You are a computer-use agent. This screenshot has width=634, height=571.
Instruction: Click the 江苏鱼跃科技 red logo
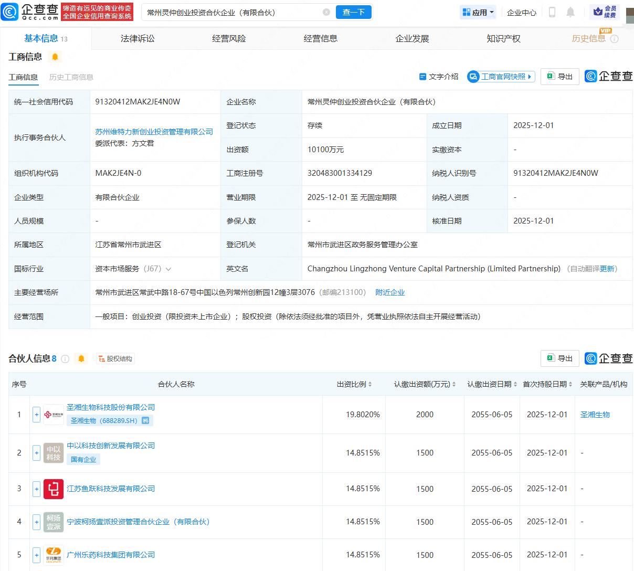point(54,489)
